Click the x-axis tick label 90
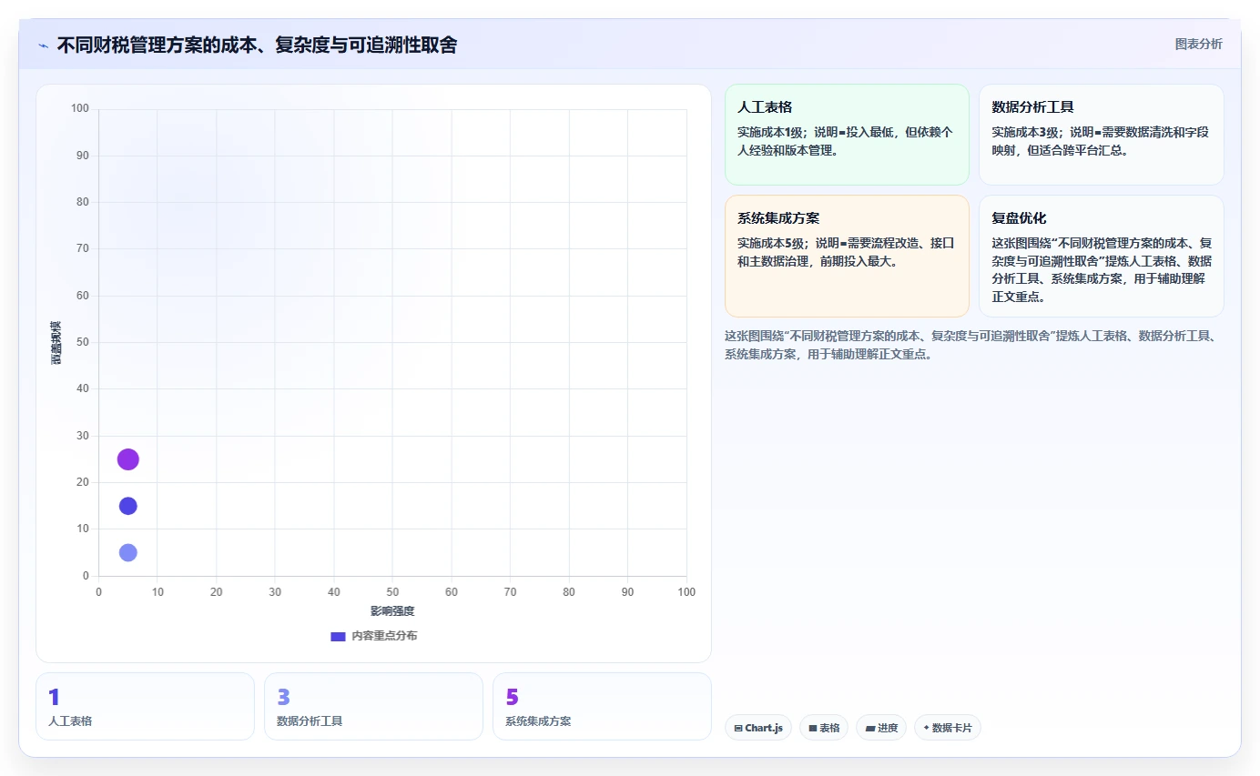Viewport: 1260px width, 776px height. tap(627, 592)
